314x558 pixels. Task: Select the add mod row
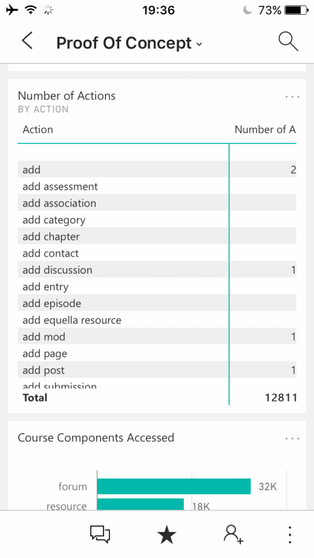pos(157,337)
